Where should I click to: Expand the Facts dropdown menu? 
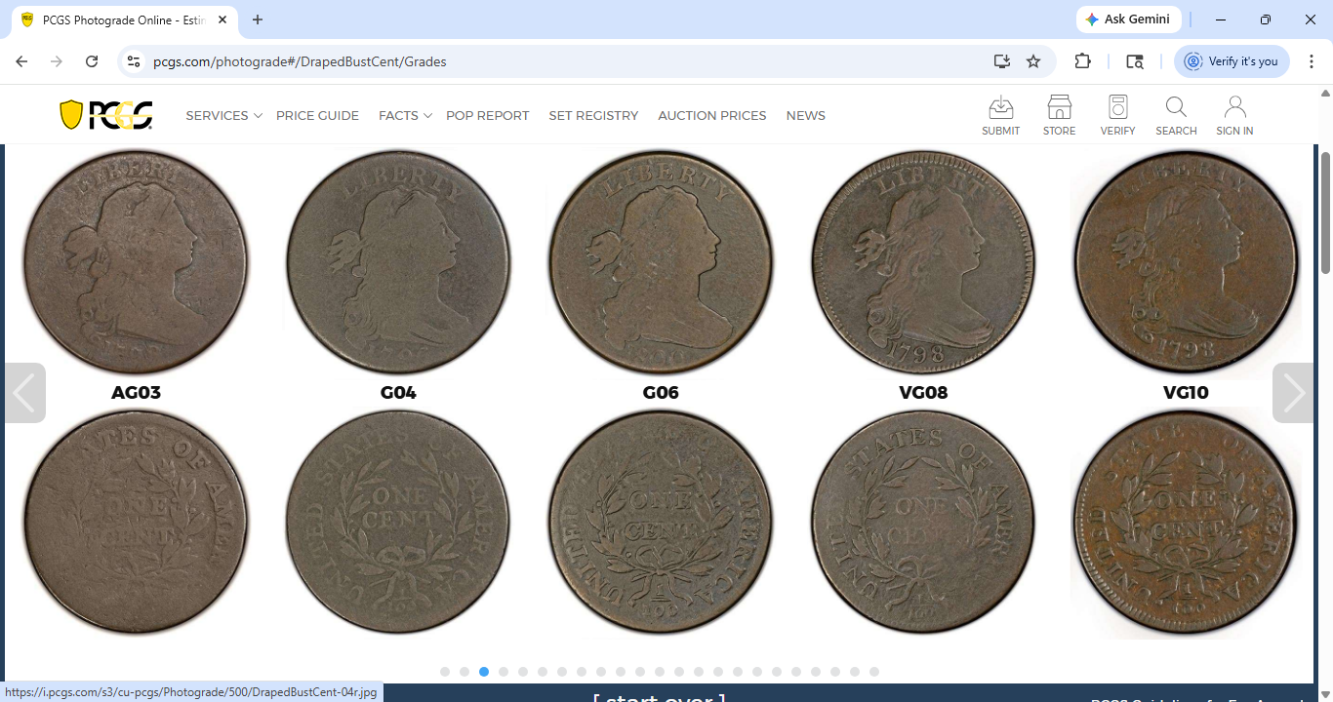405,115
